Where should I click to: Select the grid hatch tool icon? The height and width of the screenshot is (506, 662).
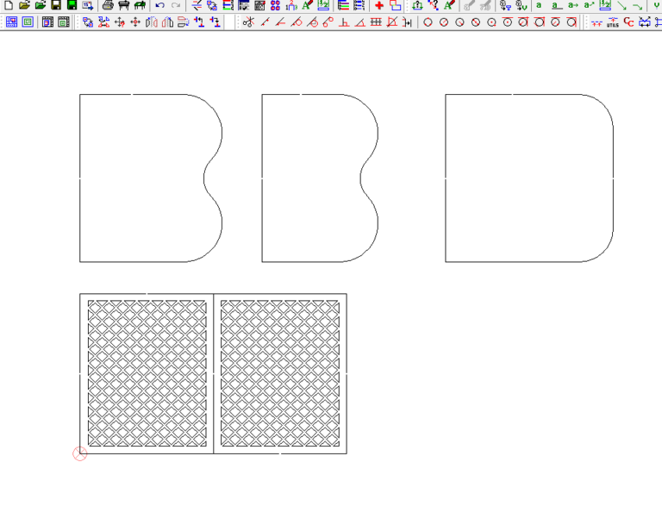[x=376, y=22]
